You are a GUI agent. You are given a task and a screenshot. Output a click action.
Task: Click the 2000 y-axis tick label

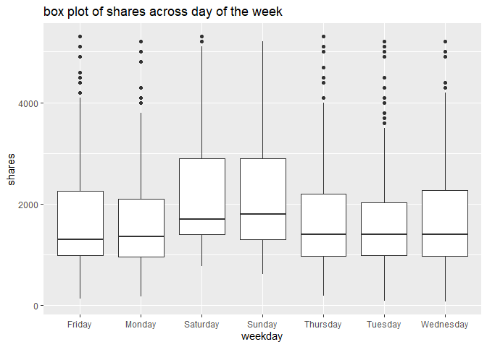pos(29,205)
